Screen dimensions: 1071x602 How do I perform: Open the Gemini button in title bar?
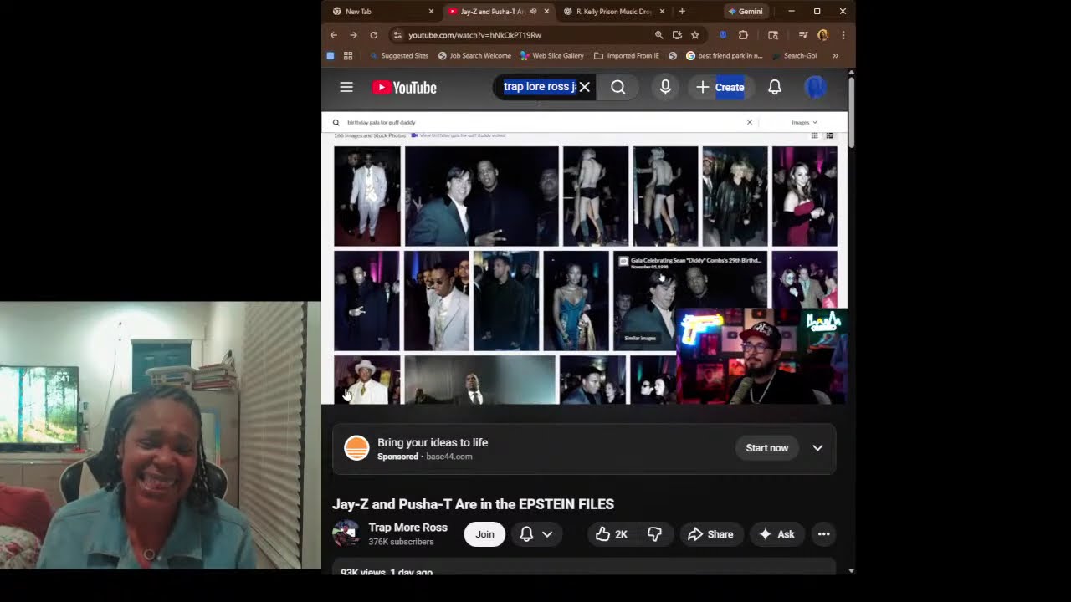[746, 12]
